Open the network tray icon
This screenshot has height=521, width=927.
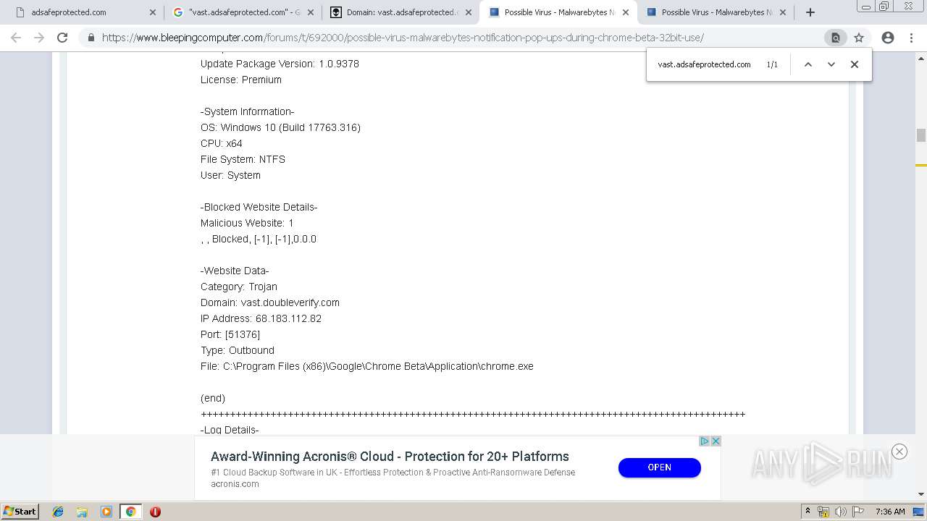point(823,512)
